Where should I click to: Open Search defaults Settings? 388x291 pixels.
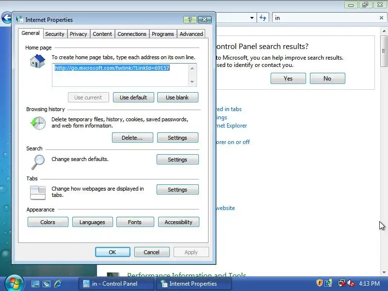click(x=178, y=160)
